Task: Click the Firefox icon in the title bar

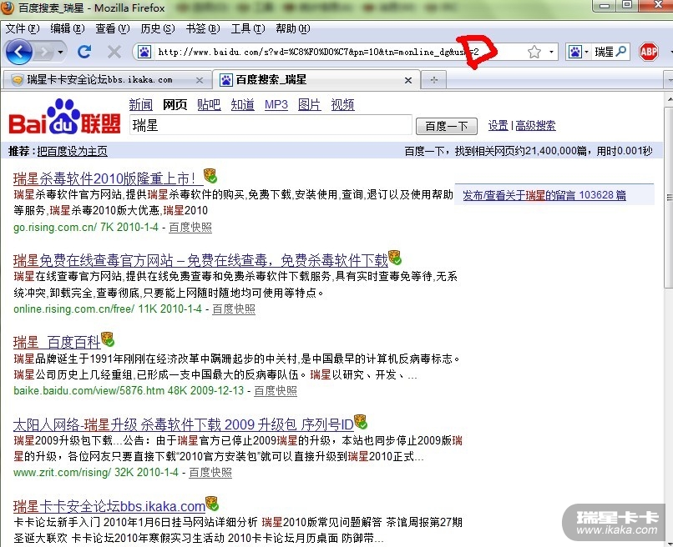Action: [7, 8]
